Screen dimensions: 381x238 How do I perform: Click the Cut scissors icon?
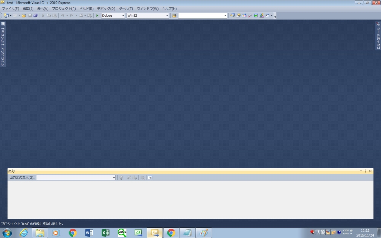click(x=43, y=16)
